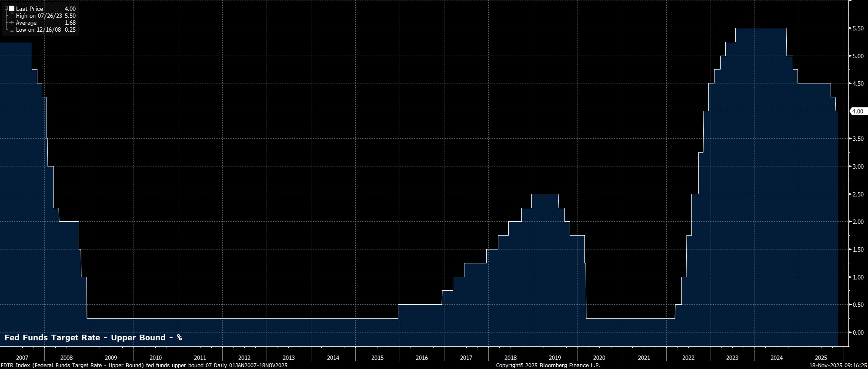Image resolution: width=868 pixels, height=369 pixels.
Task: Click the Bloomberg Finance copyright text
Action: (x=548, y=366)
